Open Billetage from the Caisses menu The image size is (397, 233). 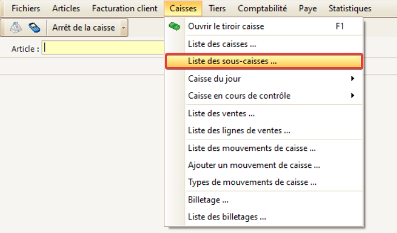pos(264,200)
